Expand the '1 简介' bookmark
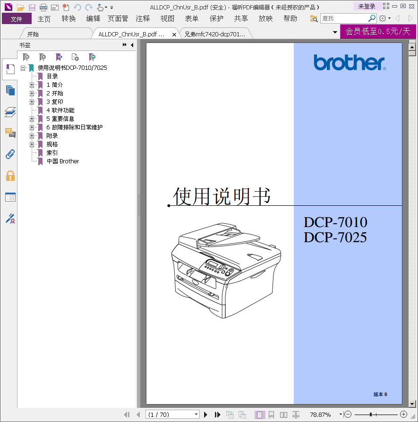418x422 pixels. point(32,85)
